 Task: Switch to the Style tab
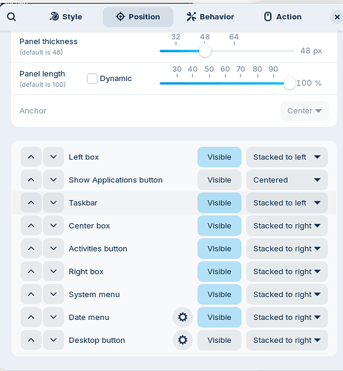point(65,17)
